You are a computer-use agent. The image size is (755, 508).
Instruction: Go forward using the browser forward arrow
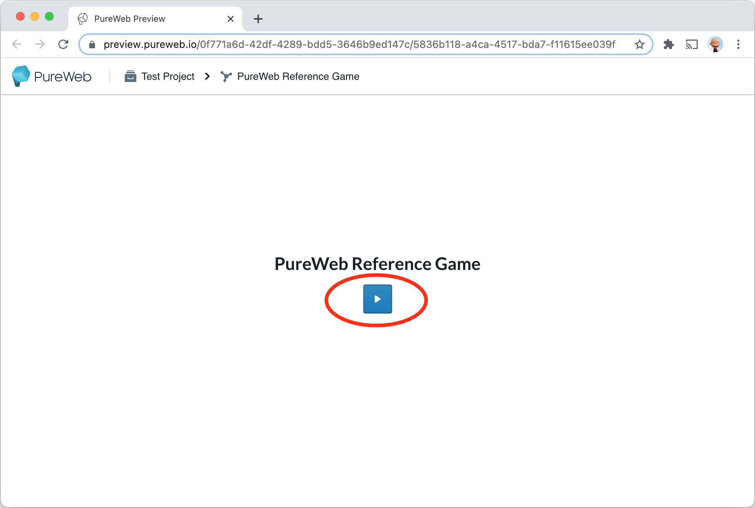point(40,44)
